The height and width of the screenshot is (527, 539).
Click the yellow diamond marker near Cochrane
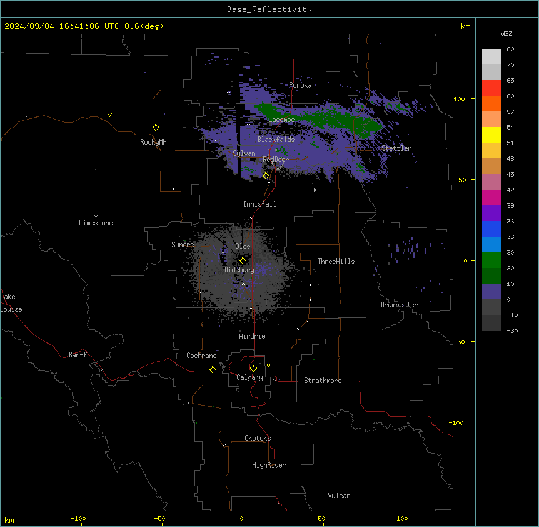click(213, 369)
